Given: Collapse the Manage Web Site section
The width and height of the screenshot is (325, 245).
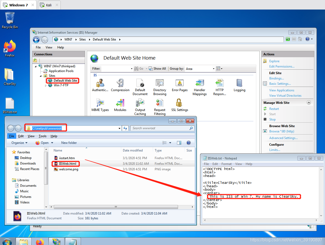Looking at the screenshot, I should coord(309,103).
